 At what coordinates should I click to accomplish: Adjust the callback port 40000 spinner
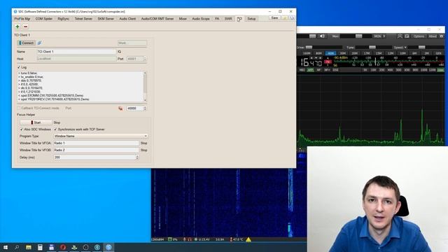point(145,108)
